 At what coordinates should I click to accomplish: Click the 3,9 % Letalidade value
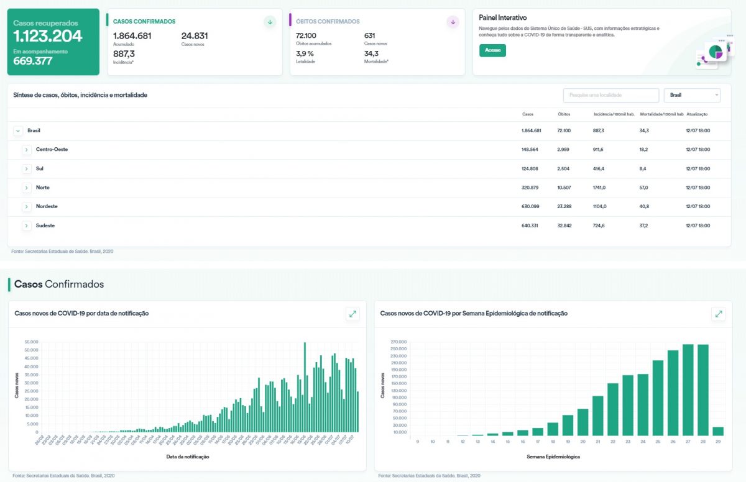tap(305, 54)
